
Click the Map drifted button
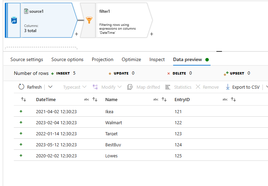coord(144,87)
